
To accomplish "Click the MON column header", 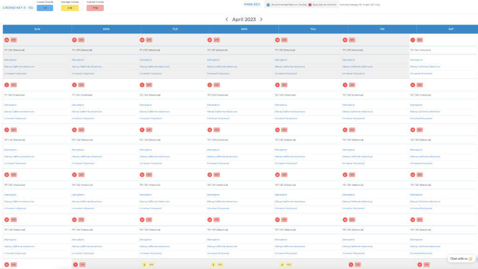I will click(106, 29).
